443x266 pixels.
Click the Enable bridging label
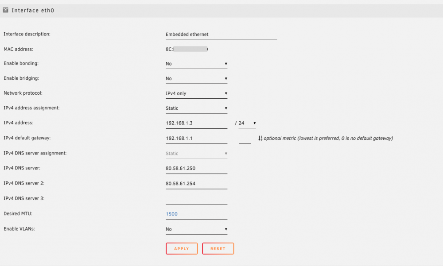pos(21,78)
